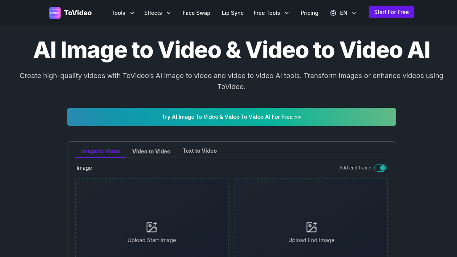Viewport: 457px width, 257px height.
Task: Open the EN language dropdown chevron
Action: (x=354, y=13)
